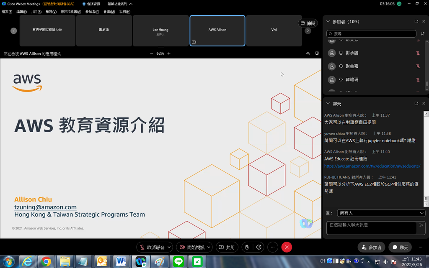Open the 檢視(V) menu

(51, 12)
